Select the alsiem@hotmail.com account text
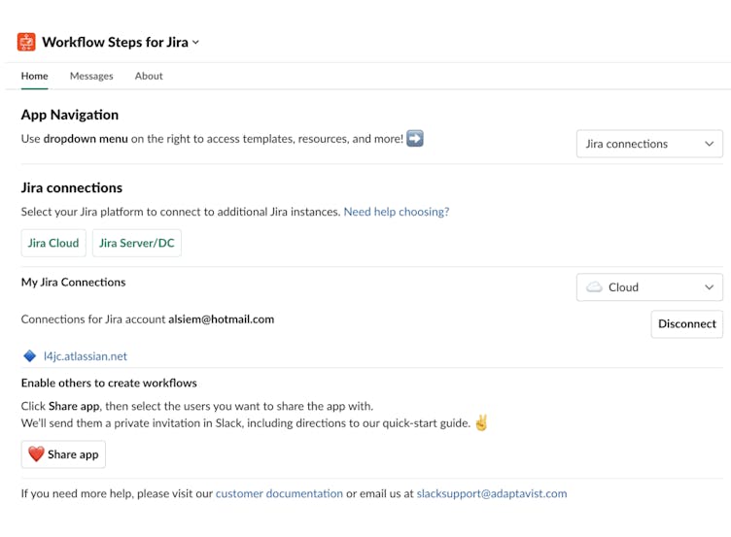Screen dimensions: 731x537 [x=222, y=319]
